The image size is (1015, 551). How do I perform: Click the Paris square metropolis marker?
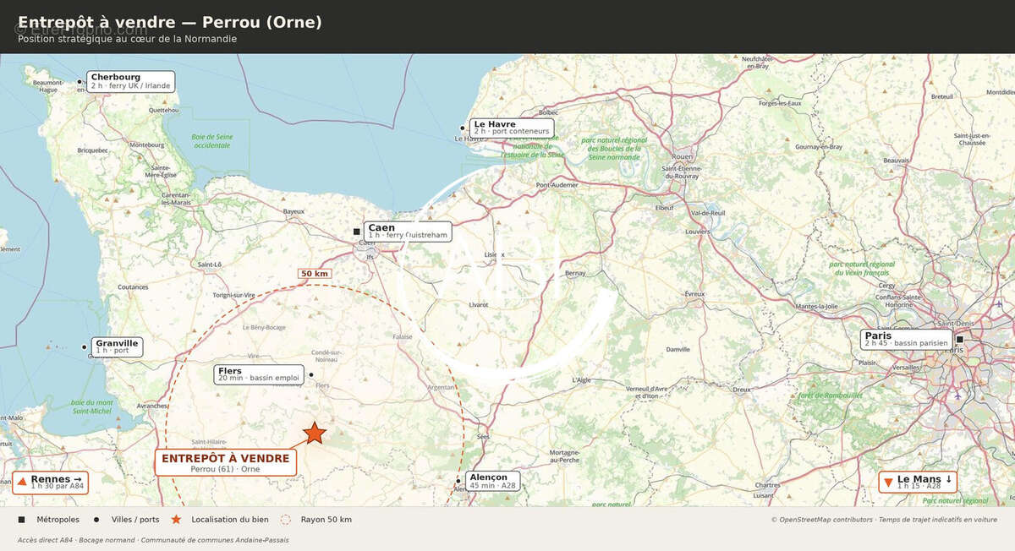[x=960, y=340]
